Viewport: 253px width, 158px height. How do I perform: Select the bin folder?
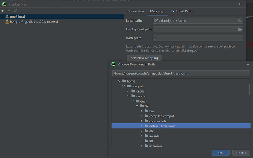(149, 111)
